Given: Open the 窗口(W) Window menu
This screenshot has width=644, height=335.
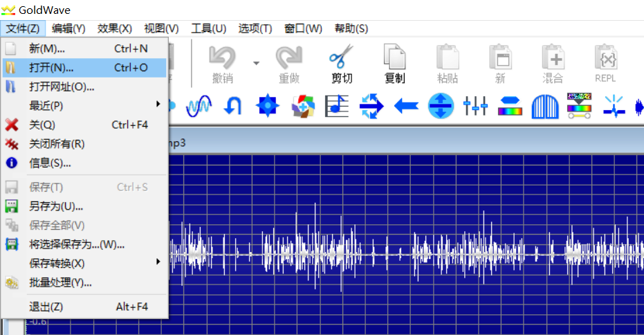Looking at the screenshot, I should 303,28.
